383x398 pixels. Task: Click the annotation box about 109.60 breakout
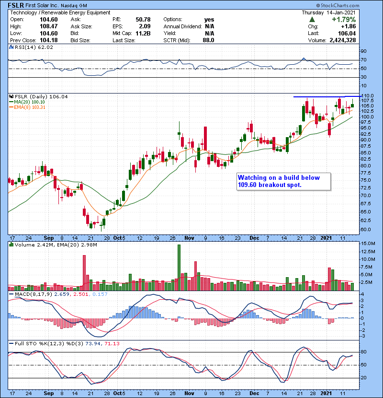(283, 181)
